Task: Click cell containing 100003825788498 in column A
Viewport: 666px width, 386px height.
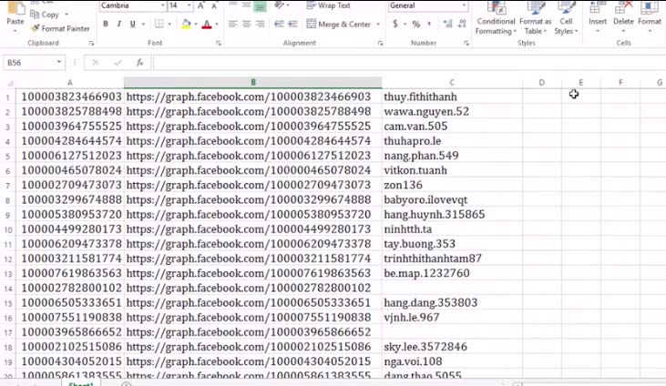Action: click(x=70, y=112)
